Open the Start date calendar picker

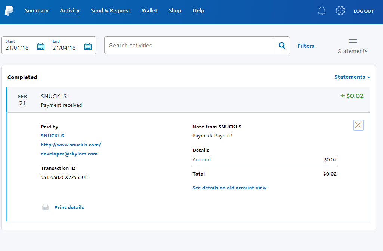(41, 46)
